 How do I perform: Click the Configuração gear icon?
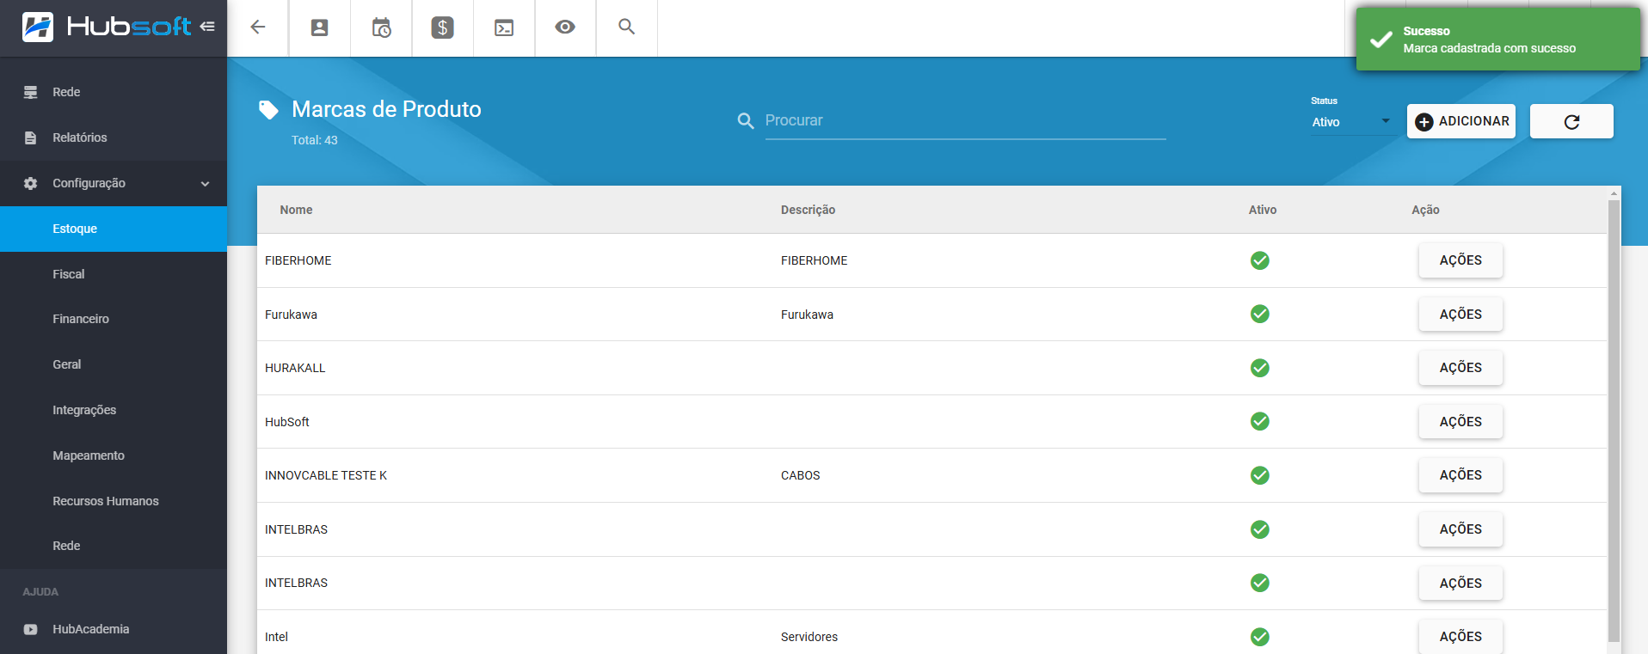31,183
